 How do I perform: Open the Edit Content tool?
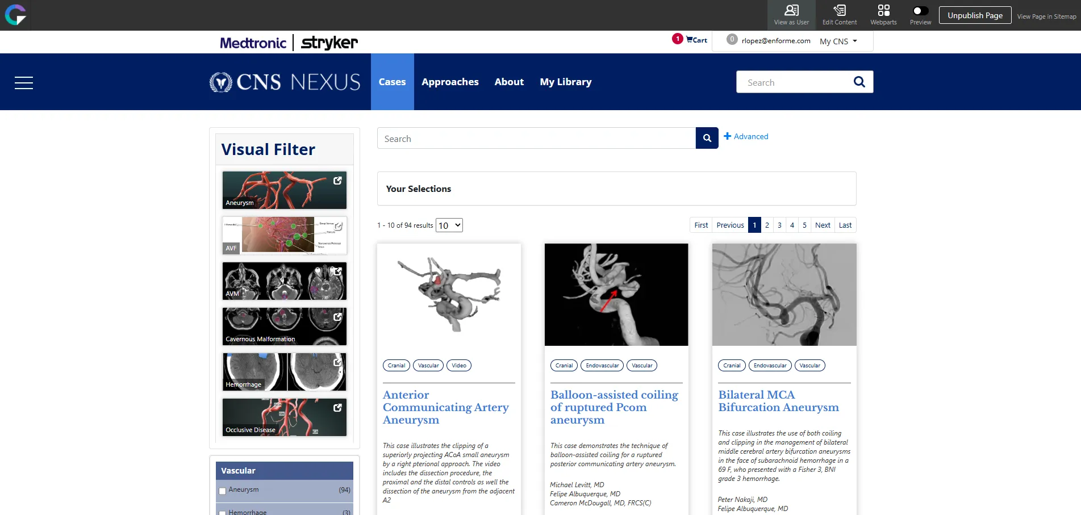840,15
